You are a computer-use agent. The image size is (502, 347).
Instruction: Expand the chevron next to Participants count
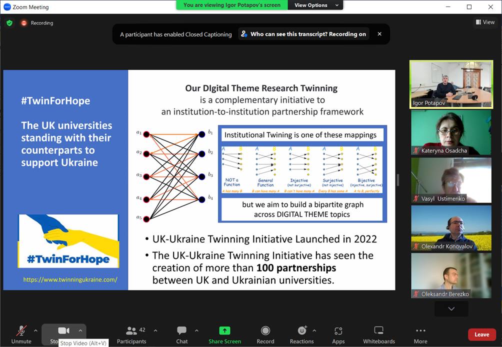155,330
